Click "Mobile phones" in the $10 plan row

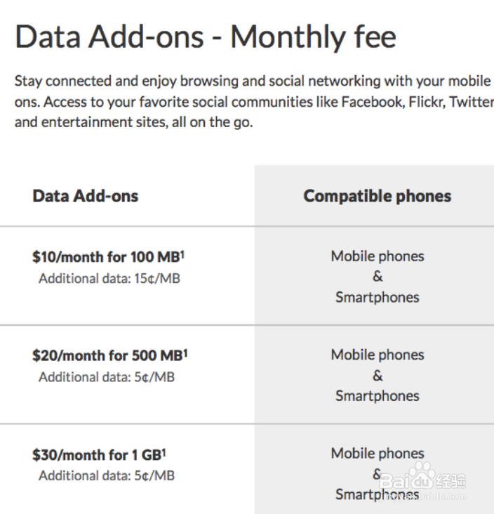378,256
